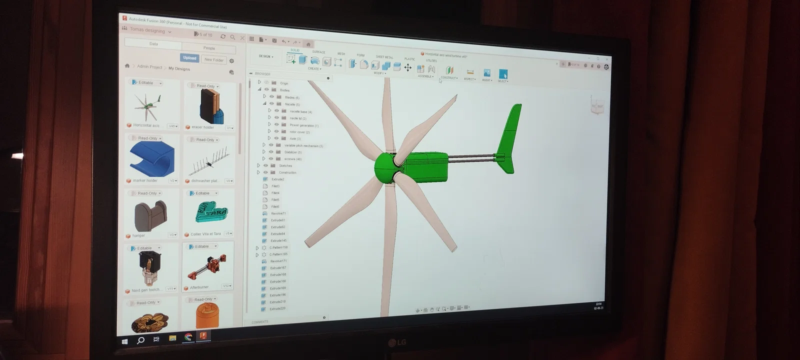Activate the Select tool icon

(x=503, y=74)
